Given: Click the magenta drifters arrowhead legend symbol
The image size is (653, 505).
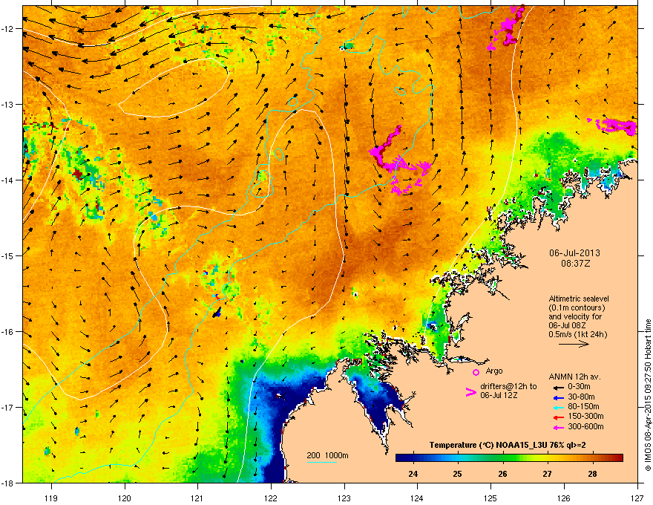Looking at the screenshot, I should point(470,392).
